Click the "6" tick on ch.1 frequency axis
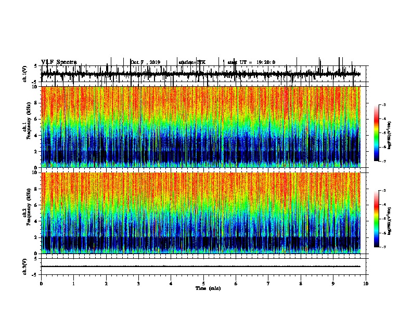This screenshot has width=412, height=318. click(x=37, y=119)
